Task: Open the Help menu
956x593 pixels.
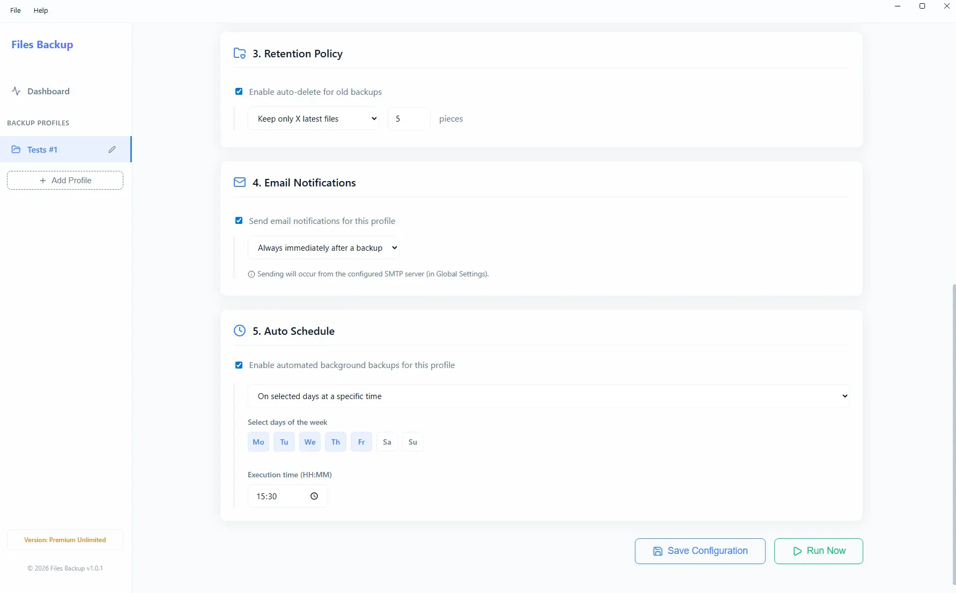Action: click(x=41, y=10)
